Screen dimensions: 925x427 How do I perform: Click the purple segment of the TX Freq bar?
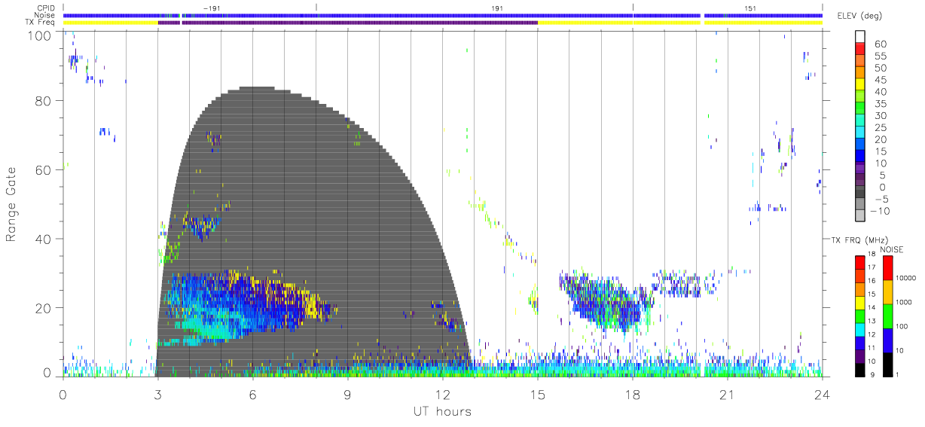point(348,23)
